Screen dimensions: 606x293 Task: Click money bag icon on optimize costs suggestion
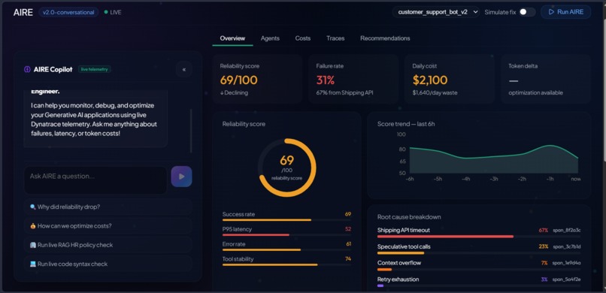(33, 226)
